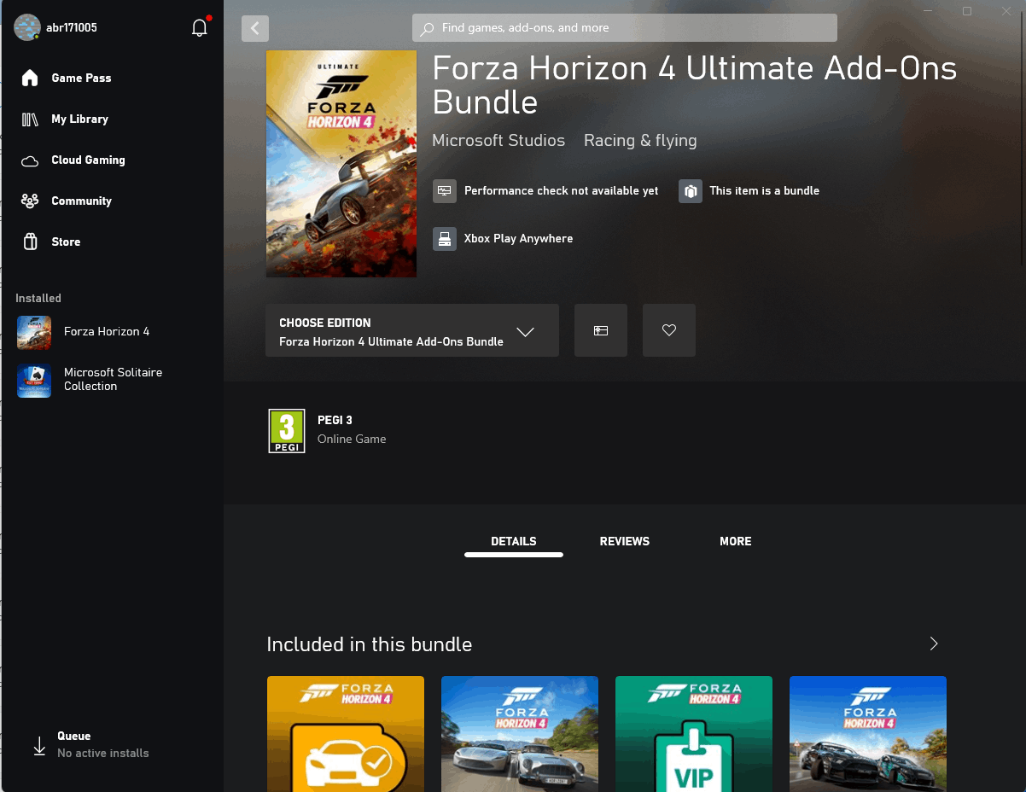This screenshot has width=1026, height=792.
Task: Expand the Choose Edition dropdown
Action: pyautogui.click(x=412, y=330)
